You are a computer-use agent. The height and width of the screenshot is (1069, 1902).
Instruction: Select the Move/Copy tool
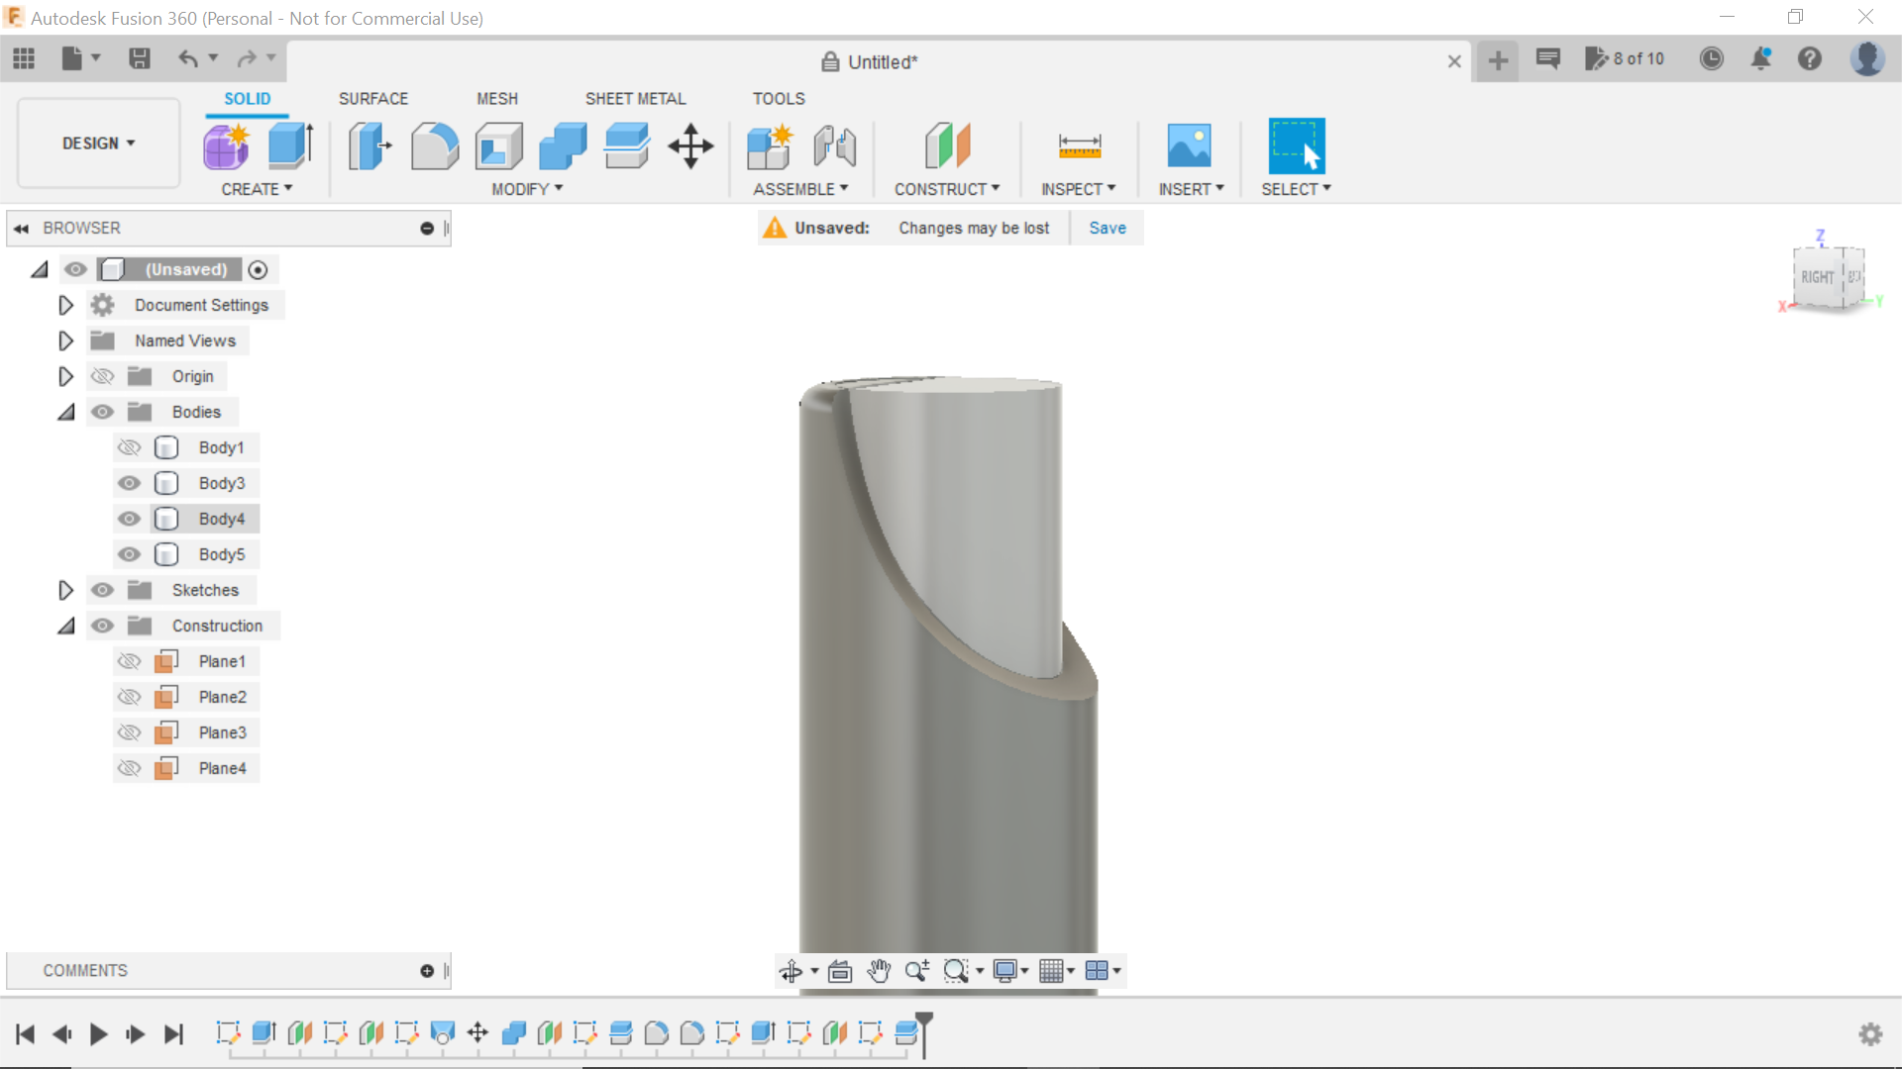click(689, 146)
